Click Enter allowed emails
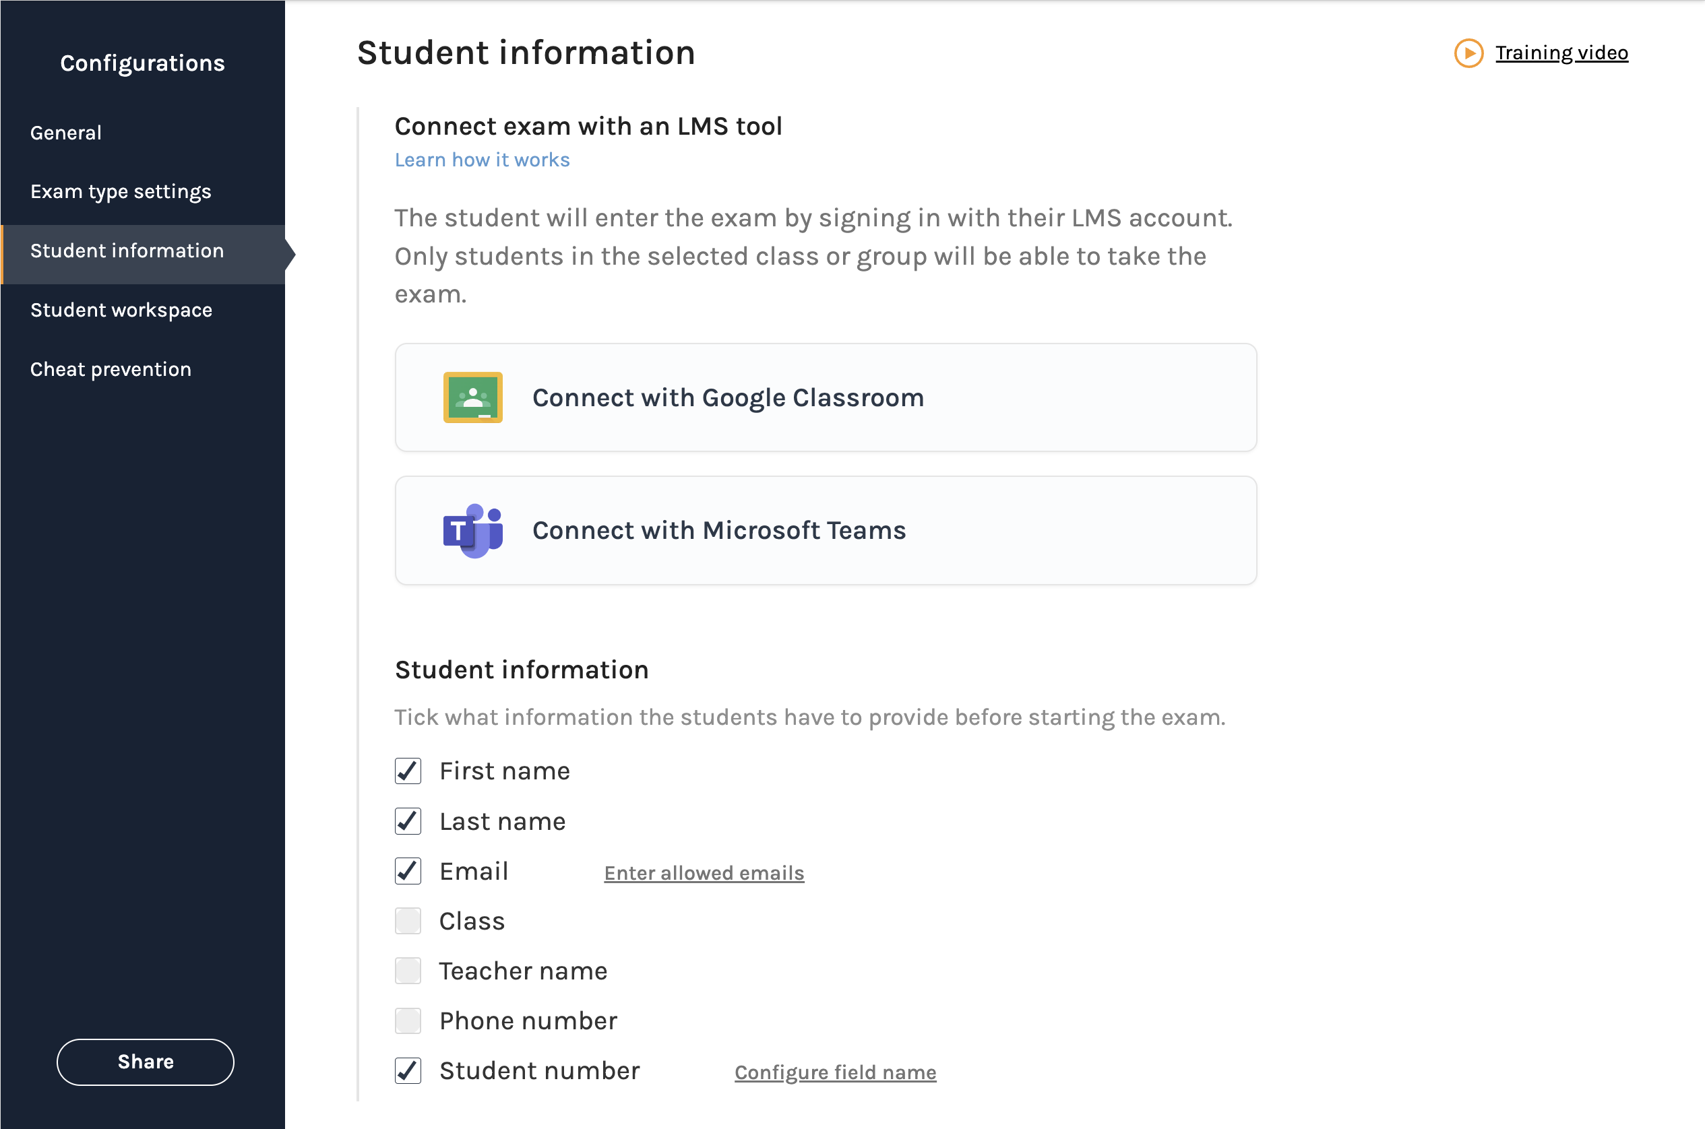Screen dimensions: 1705x1129 (x=703, y=872)
